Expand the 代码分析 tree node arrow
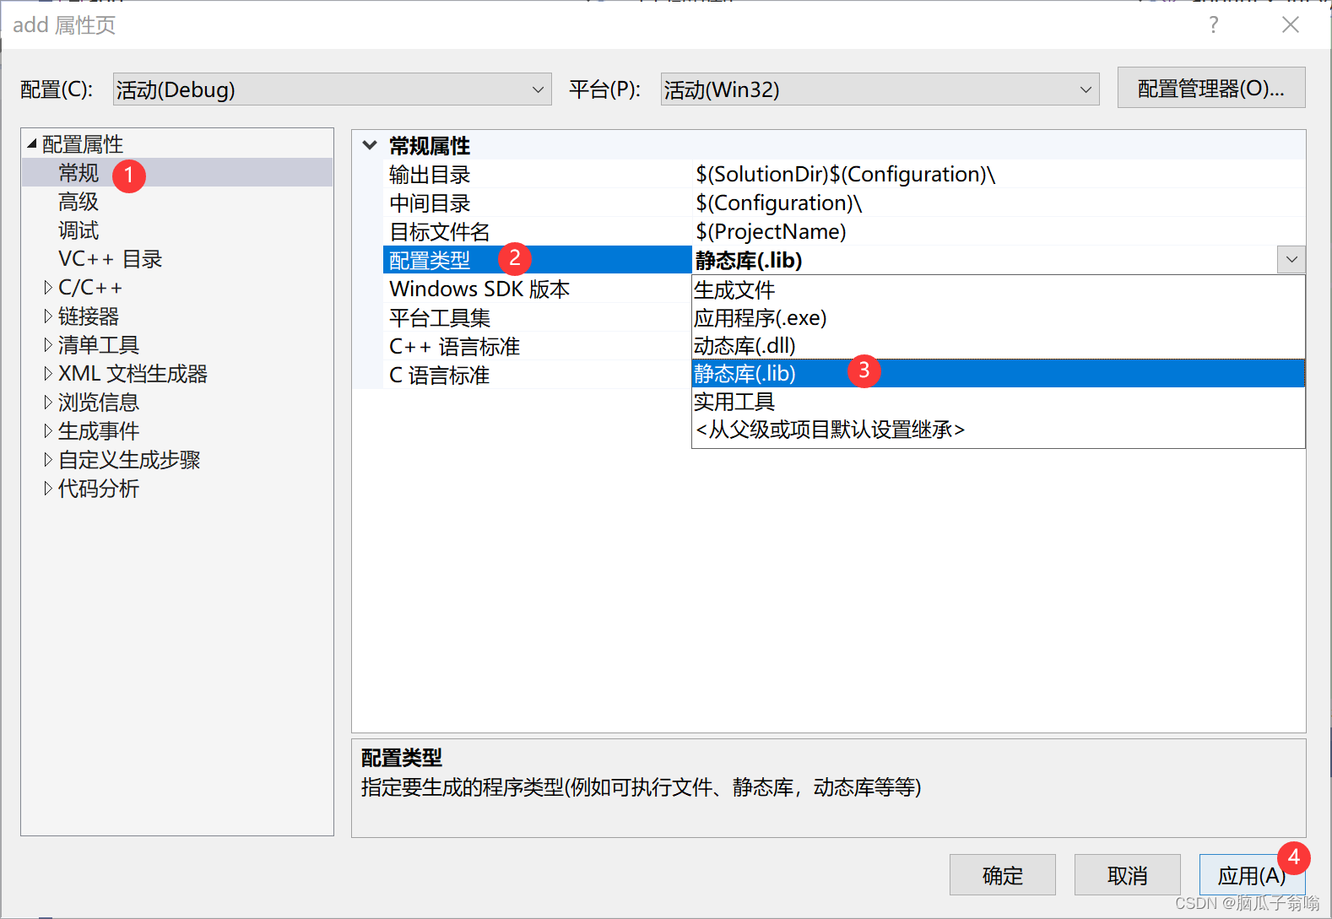Image resolution: width=1332 pixels, height=919 pixels. [x=48, y=489]
